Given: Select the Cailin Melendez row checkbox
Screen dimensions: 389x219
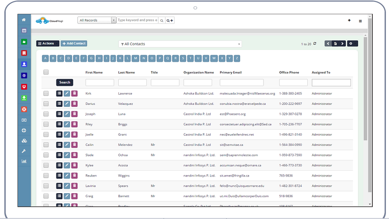Looking at the screenshot, I should 46,145.
